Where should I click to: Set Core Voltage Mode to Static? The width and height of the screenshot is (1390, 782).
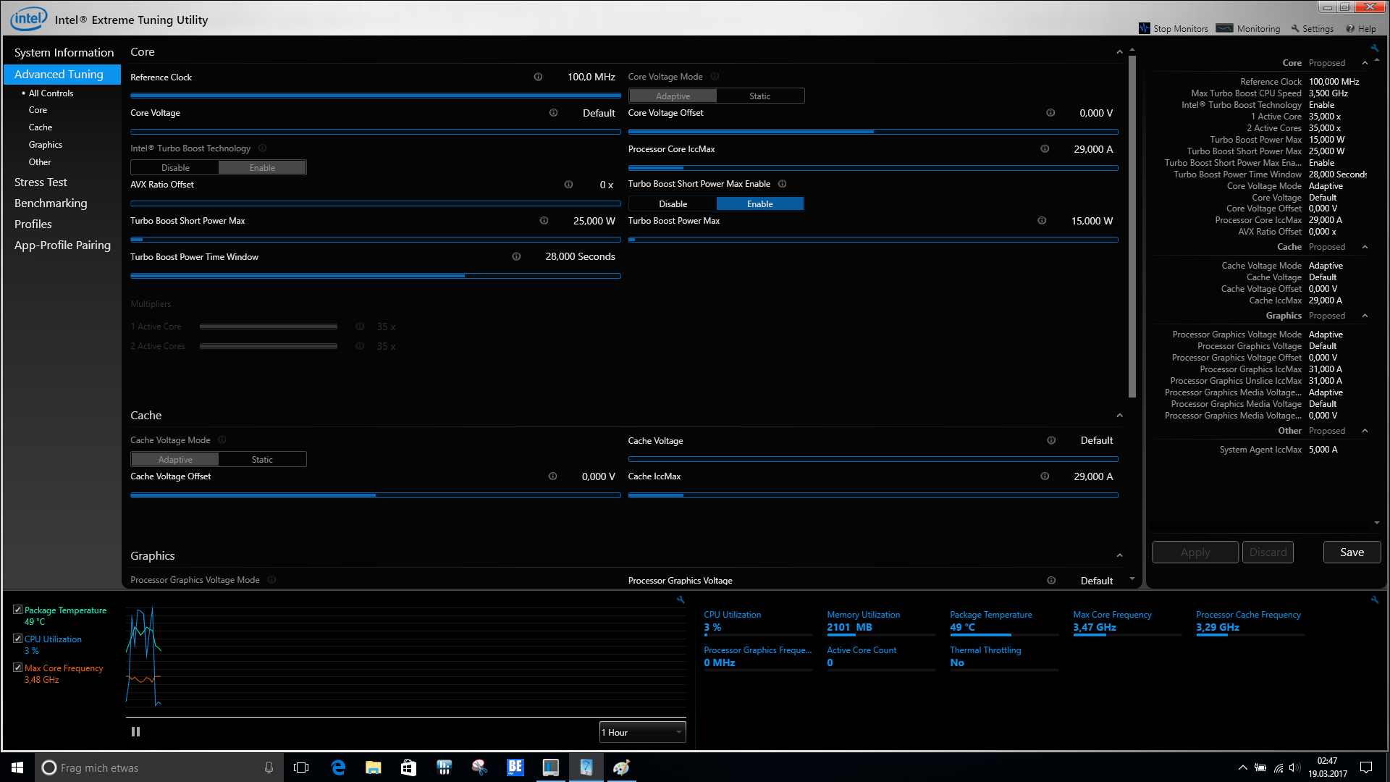[759, 96]
